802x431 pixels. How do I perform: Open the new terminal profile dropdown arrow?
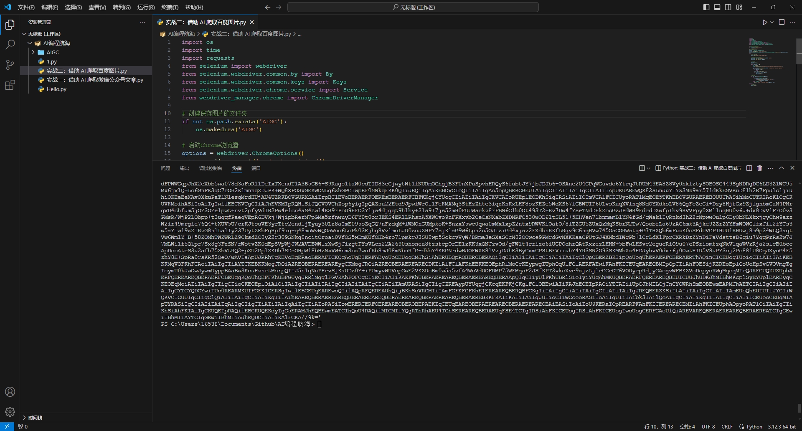click(648, 168)
